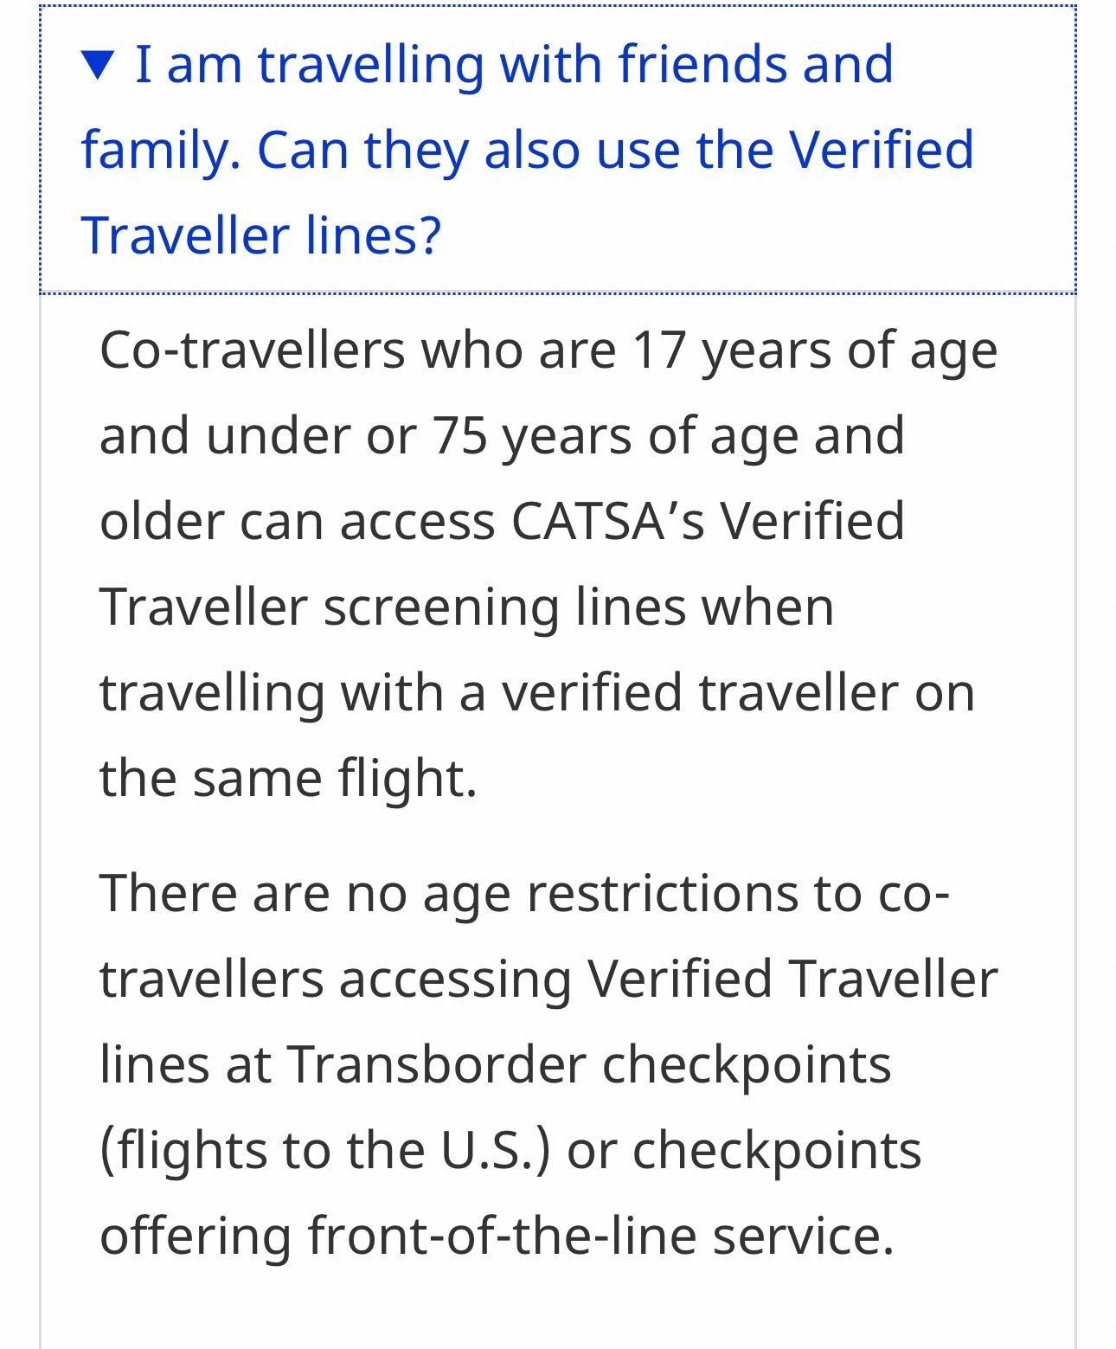
Task: Click the word "Verified" in the question heading
Action: pyautogui.click(x=881, y=150)
